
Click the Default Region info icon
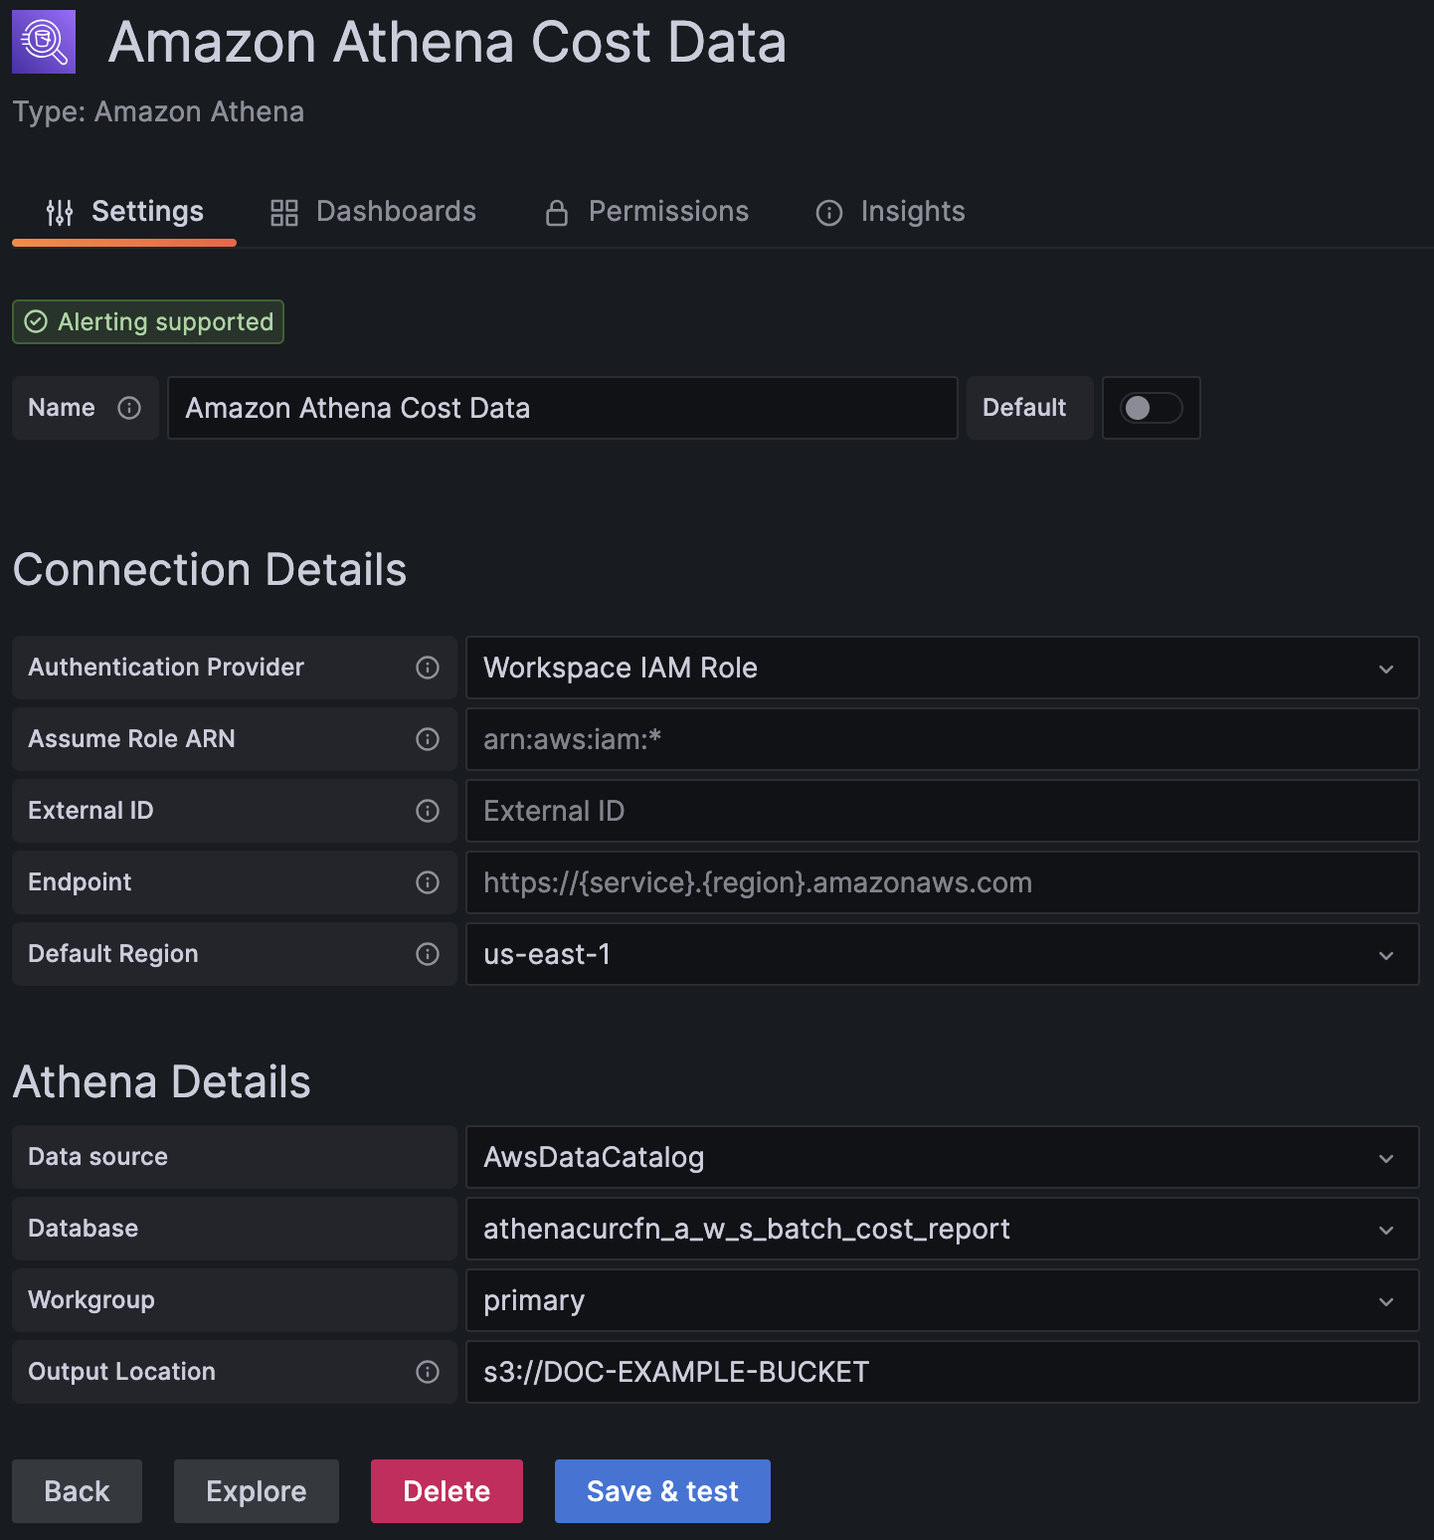pos(428,954)
